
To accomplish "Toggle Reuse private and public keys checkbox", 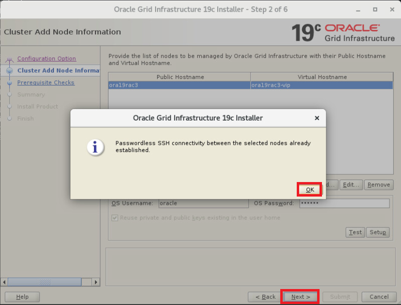I will pyautogui.click(x=114, y=218).
